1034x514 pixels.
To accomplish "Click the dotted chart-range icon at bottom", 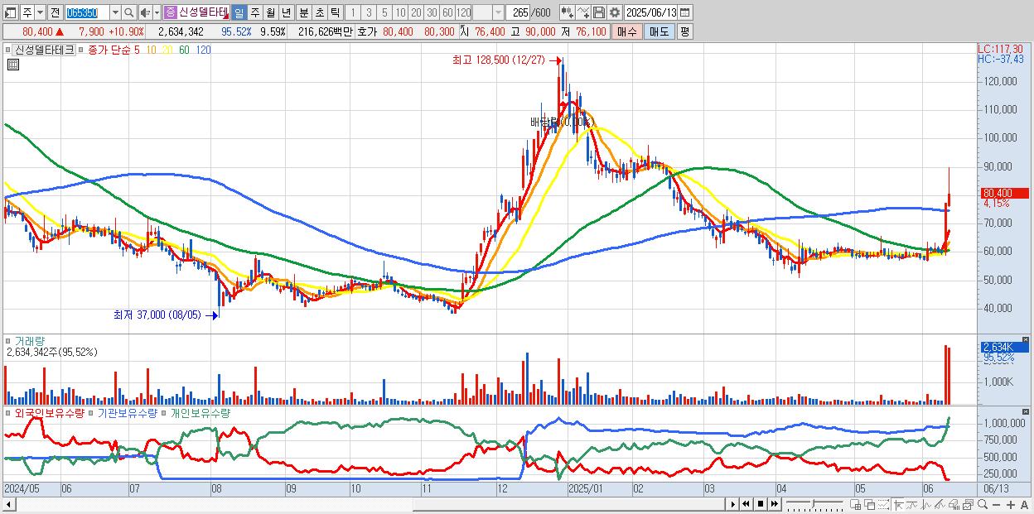I will pos(883,505).
